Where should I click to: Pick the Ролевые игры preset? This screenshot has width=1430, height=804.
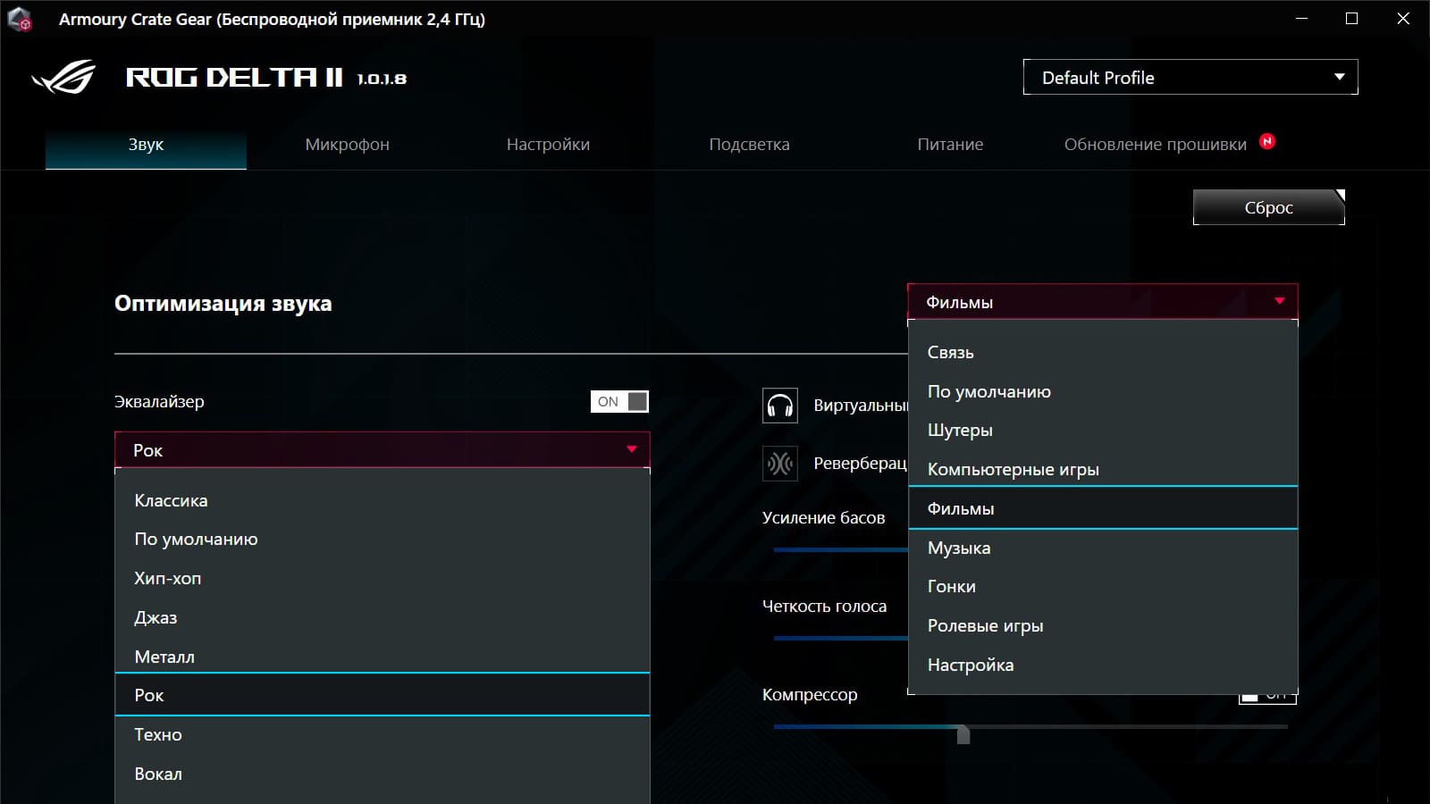point(1103,625)
